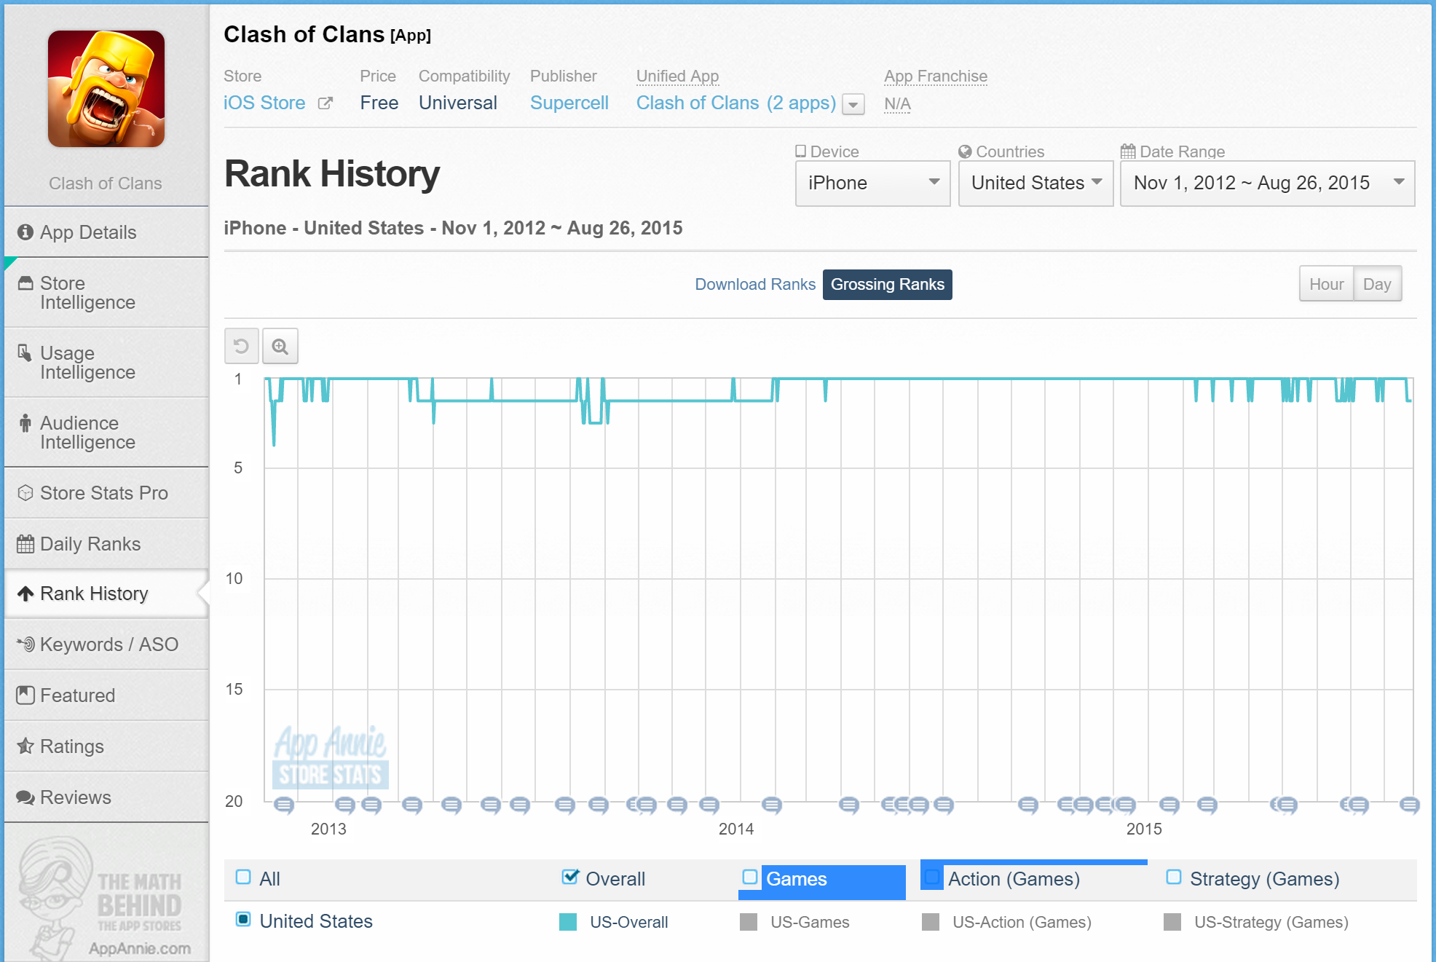Open Audience Intelligence section
Screen dimensions: 1436x962
click(106, 433)
